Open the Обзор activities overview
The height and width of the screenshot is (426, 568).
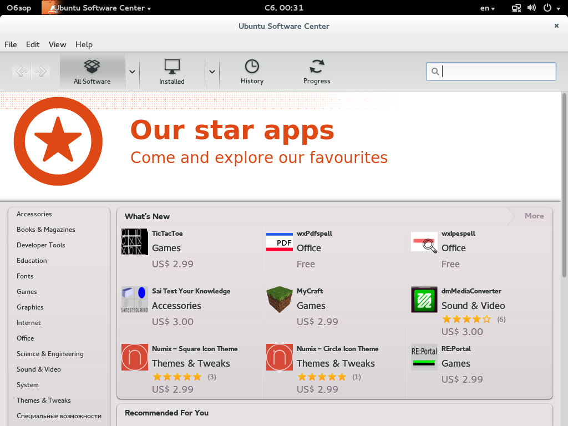click(19, 8)
